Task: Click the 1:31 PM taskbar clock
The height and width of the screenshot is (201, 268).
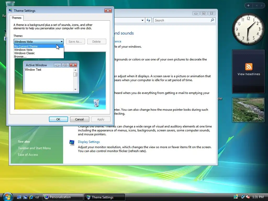Action: pos(258,197)
